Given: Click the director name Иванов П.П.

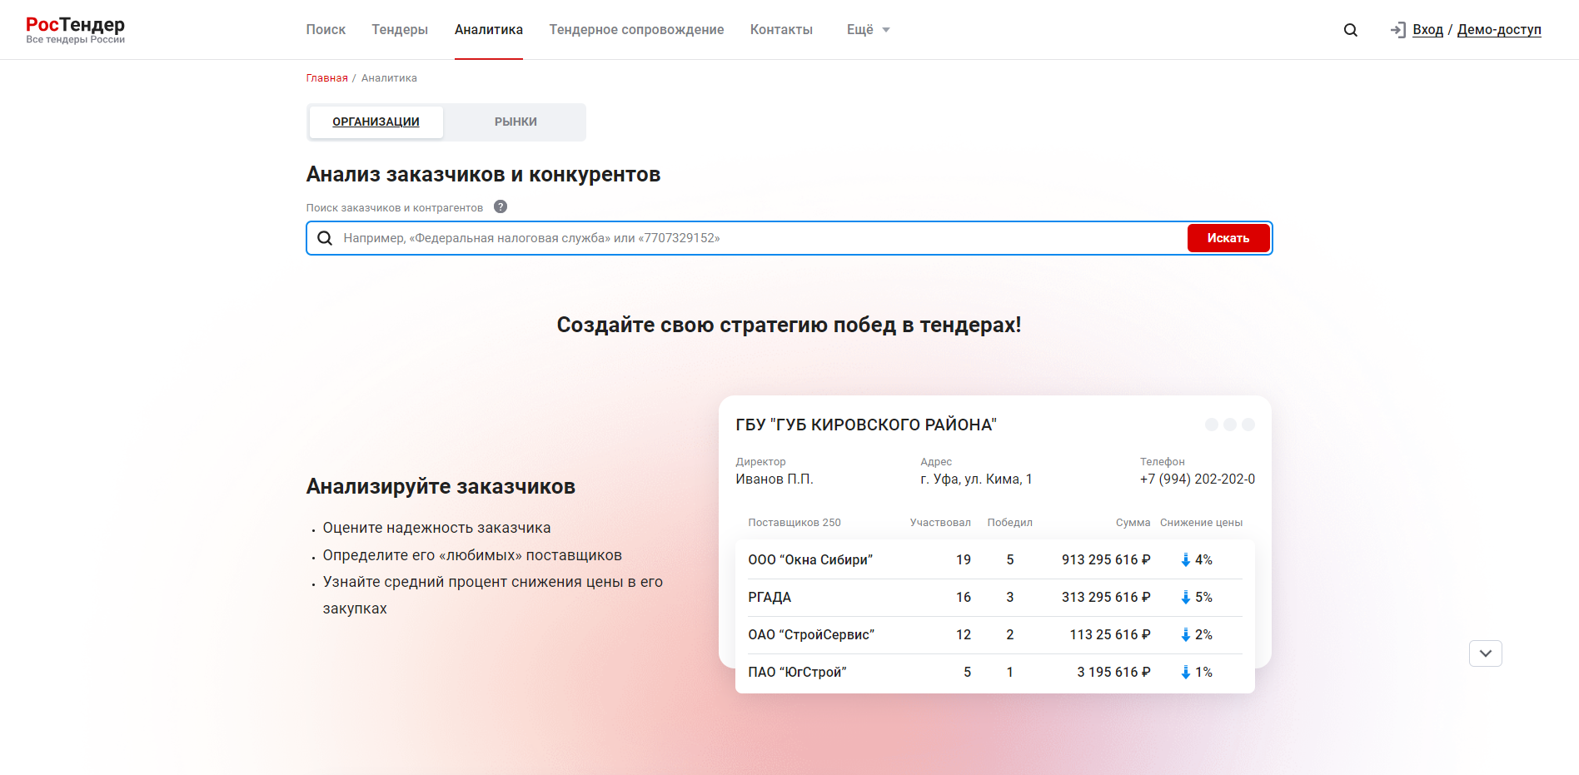Looking at the screenshot, I should pyautogui.click(x=775, y=479).
